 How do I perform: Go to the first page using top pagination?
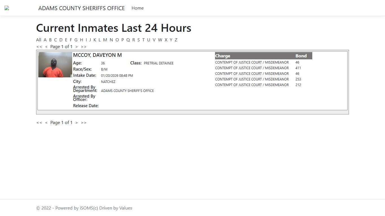click(x=39, y=46)
